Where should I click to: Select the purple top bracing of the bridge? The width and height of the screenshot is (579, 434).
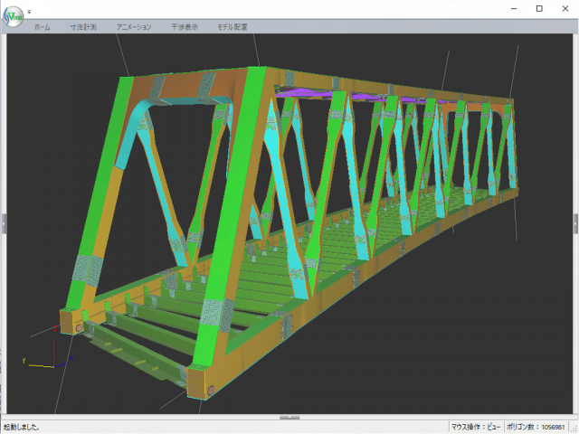308,92
